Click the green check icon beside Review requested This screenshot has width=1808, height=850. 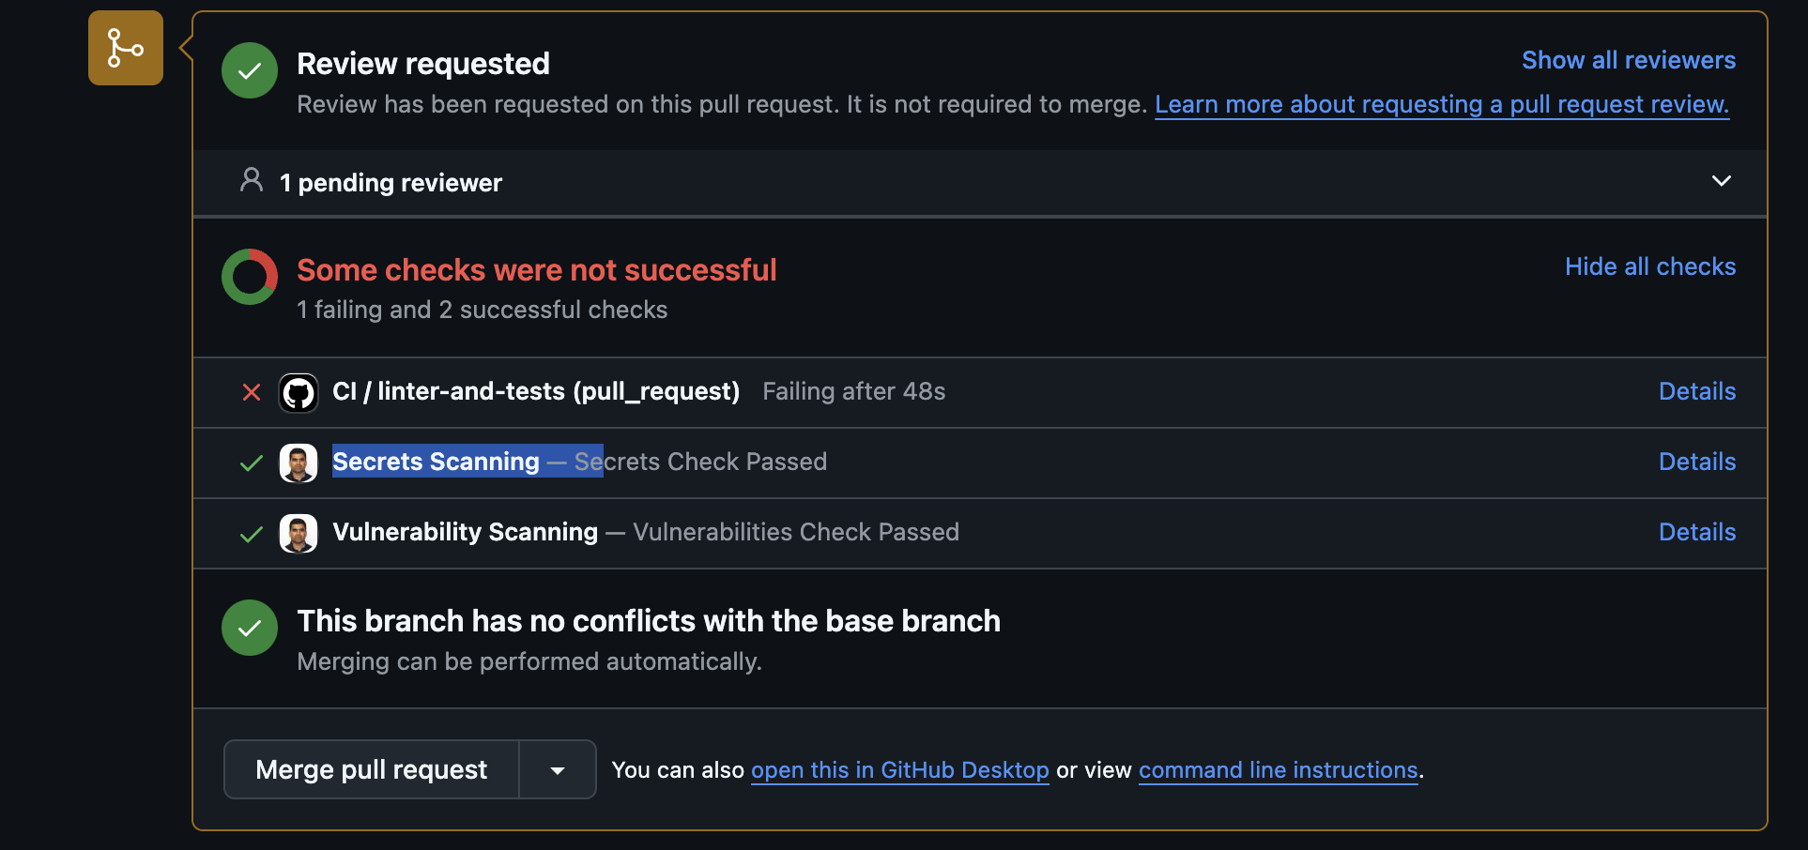(249, 69)
